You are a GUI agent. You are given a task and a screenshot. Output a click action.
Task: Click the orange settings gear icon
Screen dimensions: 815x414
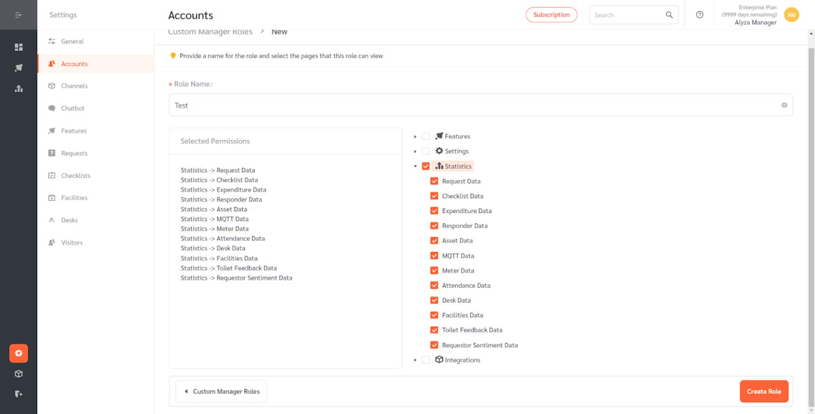click(x=19, y=353)
